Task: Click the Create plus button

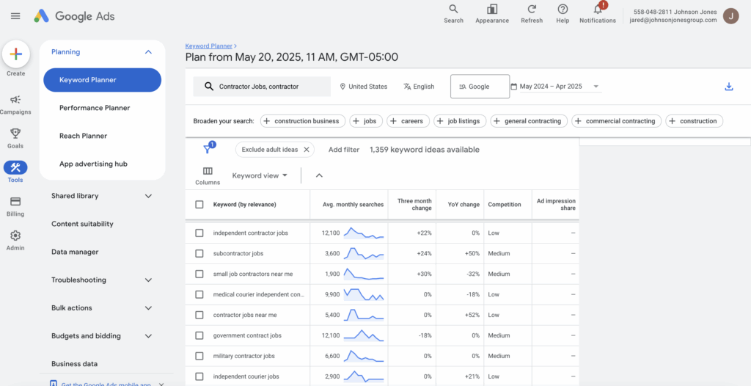Action: pyautogui.click(x=16, y=54)
